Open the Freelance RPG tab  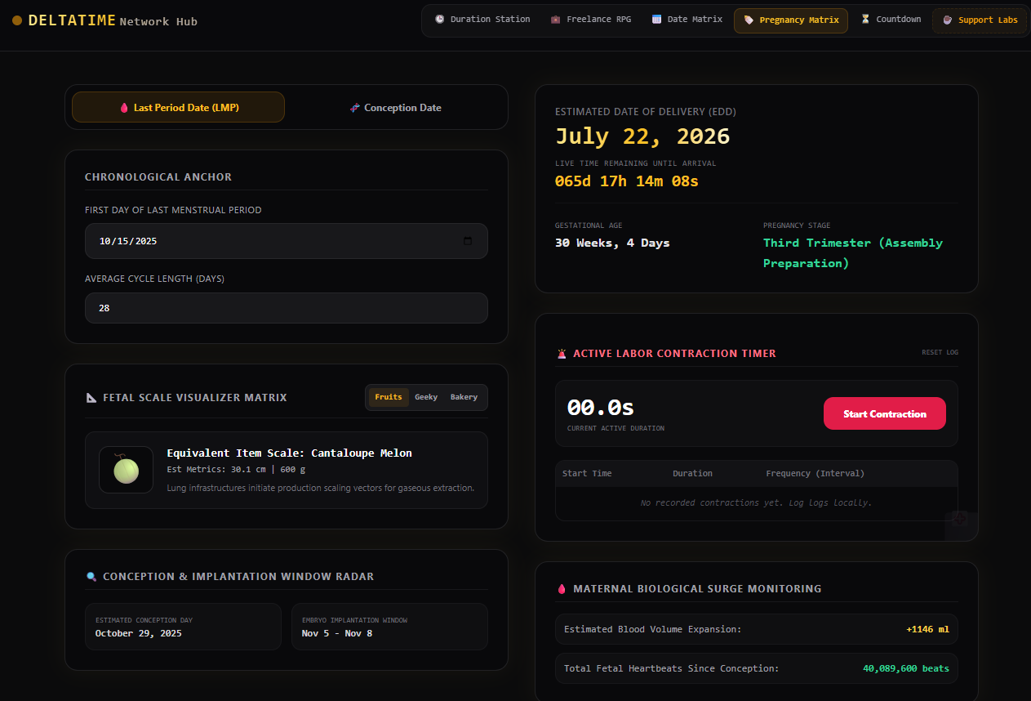(591, 20)
